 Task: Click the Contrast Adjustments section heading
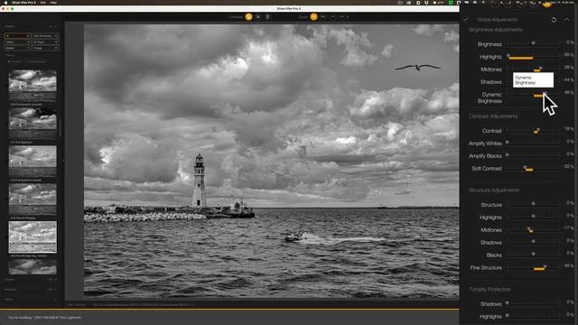click(x=493, y=116)
